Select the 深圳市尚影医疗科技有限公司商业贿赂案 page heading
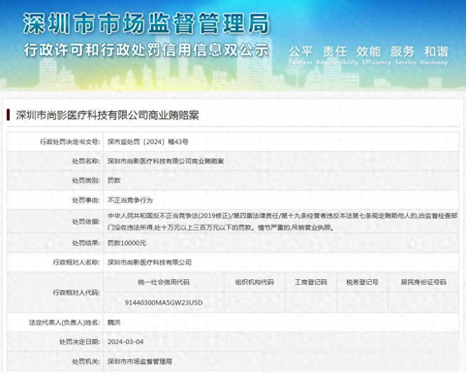The height and width of the screenshot is (373, 466). click(107, 116)
